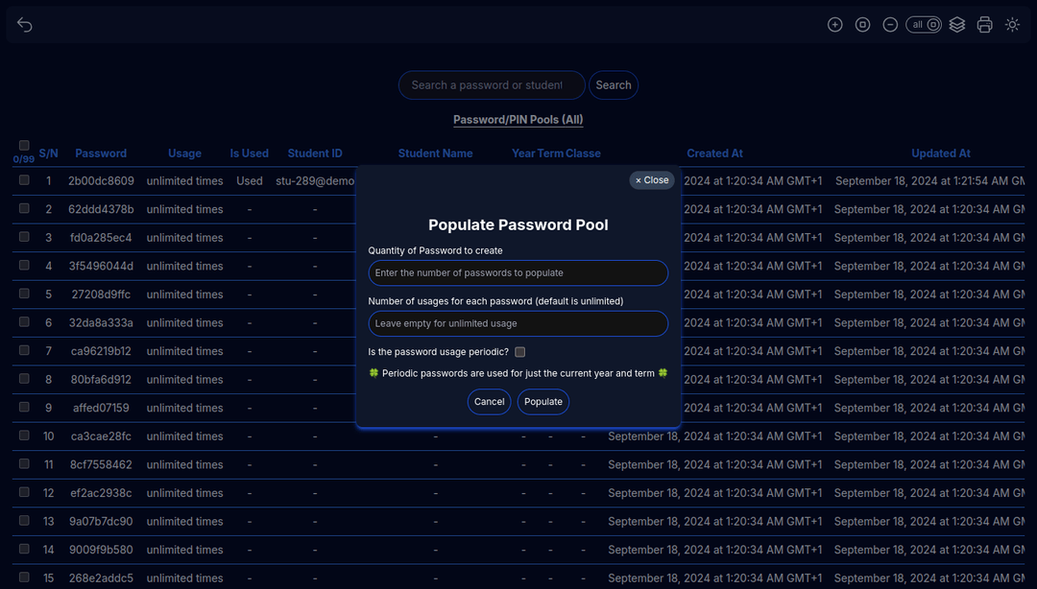This screenshot has height=589, width=1037.
Task: Click the minus circle icon in toolbar
Action: point(890,25)
